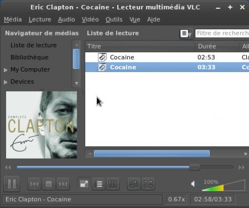
Task: Select Liste de lecture in media browser
Action: (34, 45)
